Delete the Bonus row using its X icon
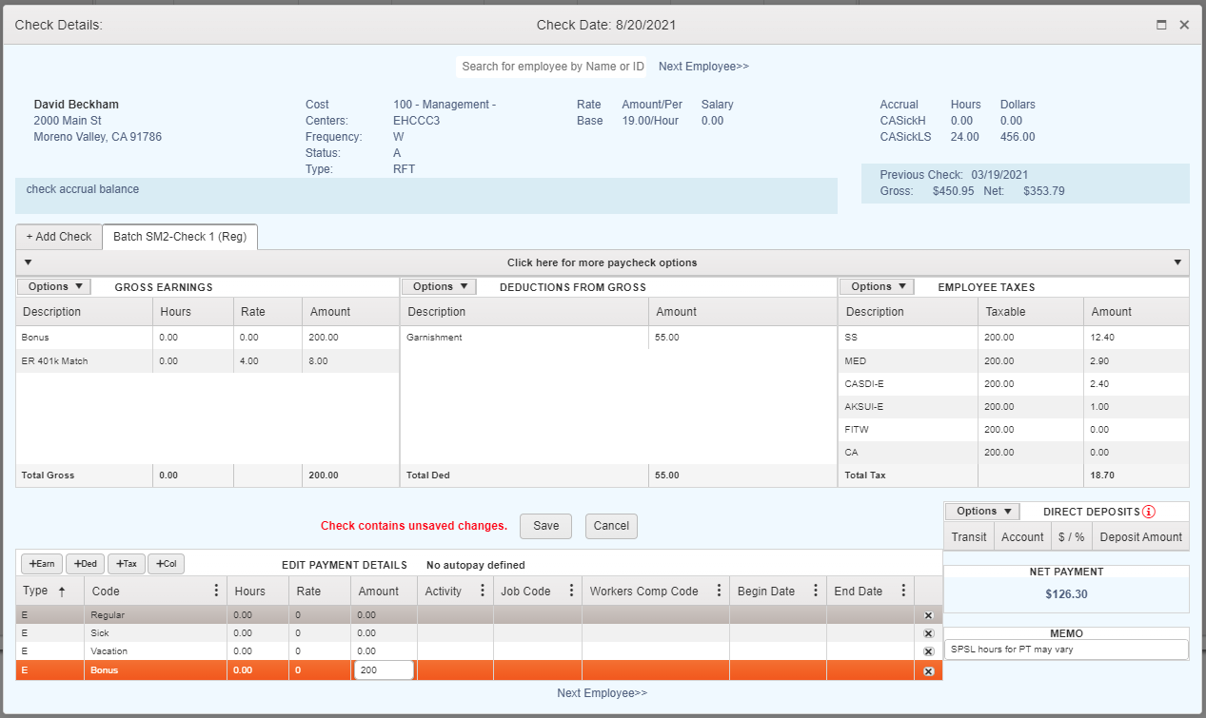1206x718 pixels. pos(928,669)
